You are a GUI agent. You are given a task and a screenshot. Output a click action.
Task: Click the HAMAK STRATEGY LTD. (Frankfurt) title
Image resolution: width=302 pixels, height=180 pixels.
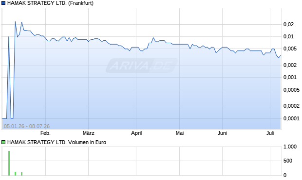(x=50, y=3)
